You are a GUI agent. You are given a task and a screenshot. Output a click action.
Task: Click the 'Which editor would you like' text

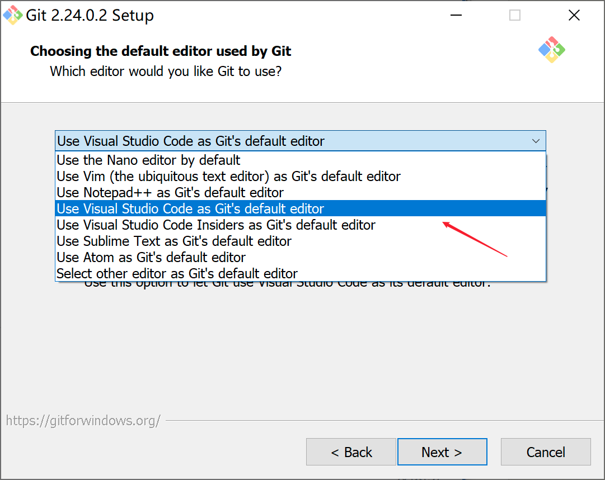click(x=166, y=72)
